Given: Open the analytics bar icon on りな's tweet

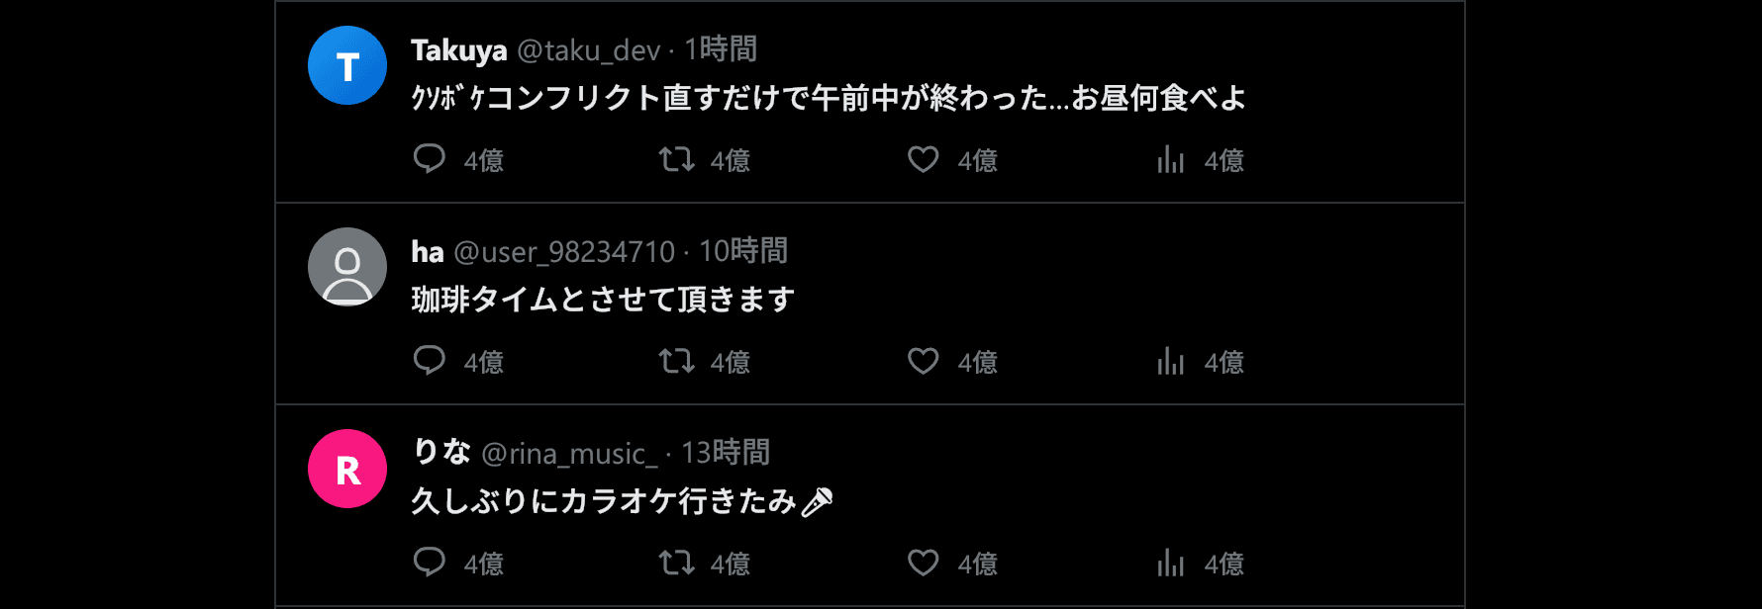Looking at the screenshot, I should 1171,563.
